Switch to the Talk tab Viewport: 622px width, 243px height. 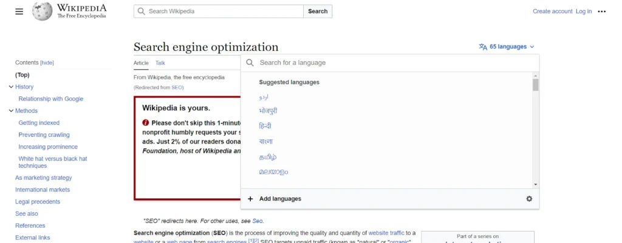point(160,63)
